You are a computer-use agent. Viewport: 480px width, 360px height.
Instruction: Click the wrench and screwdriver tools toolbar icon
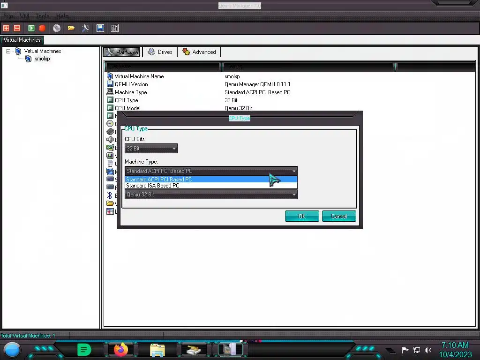(x=85, y=28)
